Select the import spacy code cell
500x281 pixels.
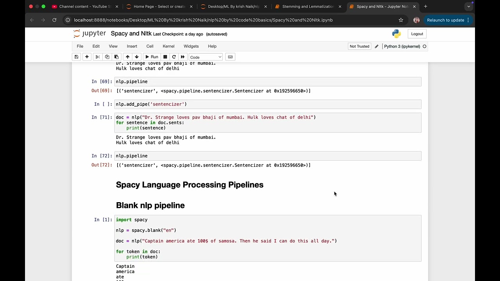268,238
